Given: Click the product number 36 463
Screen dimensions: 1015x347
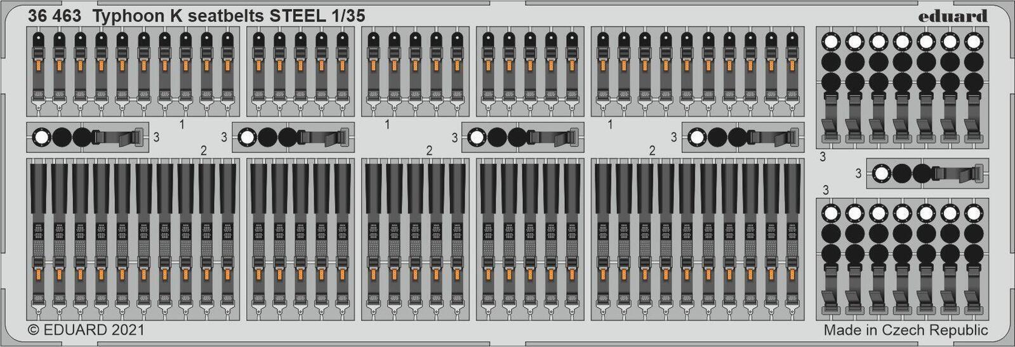Looking at the screenshot, I should pos(55,16).
